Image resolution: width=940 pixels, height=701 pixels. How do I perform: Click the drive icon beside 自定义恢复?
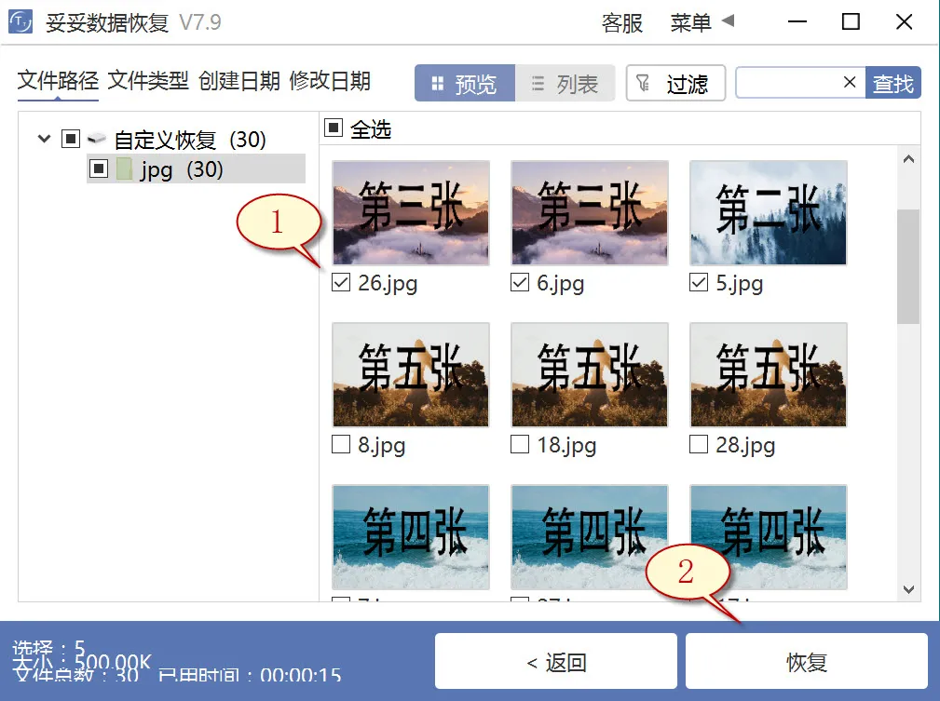97,138
